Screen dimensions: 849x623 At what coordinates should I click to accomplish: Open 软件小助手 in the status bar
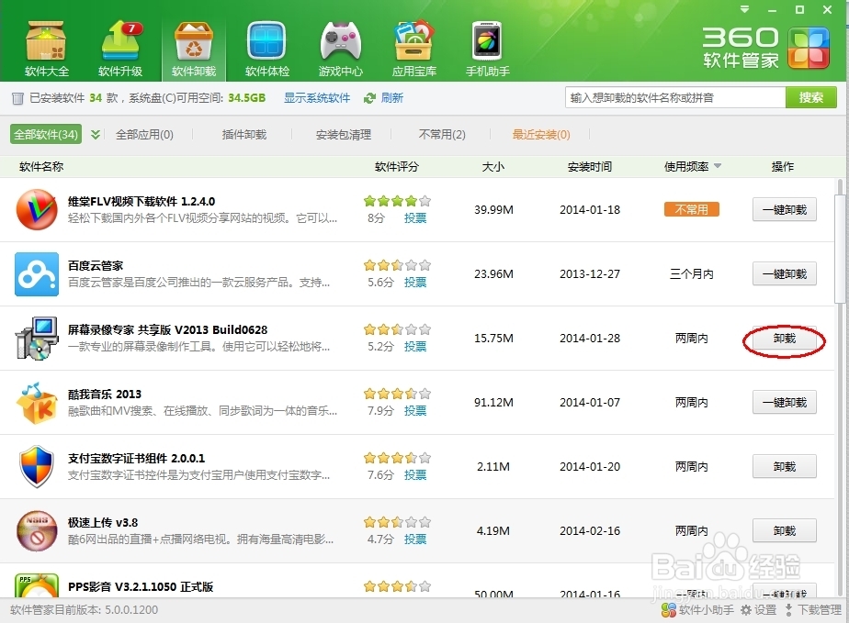[698, 610]
